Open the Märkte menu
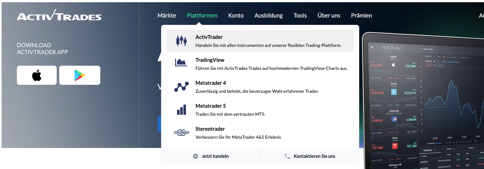Viewport: 484px width, 169px height. [167, 15]
